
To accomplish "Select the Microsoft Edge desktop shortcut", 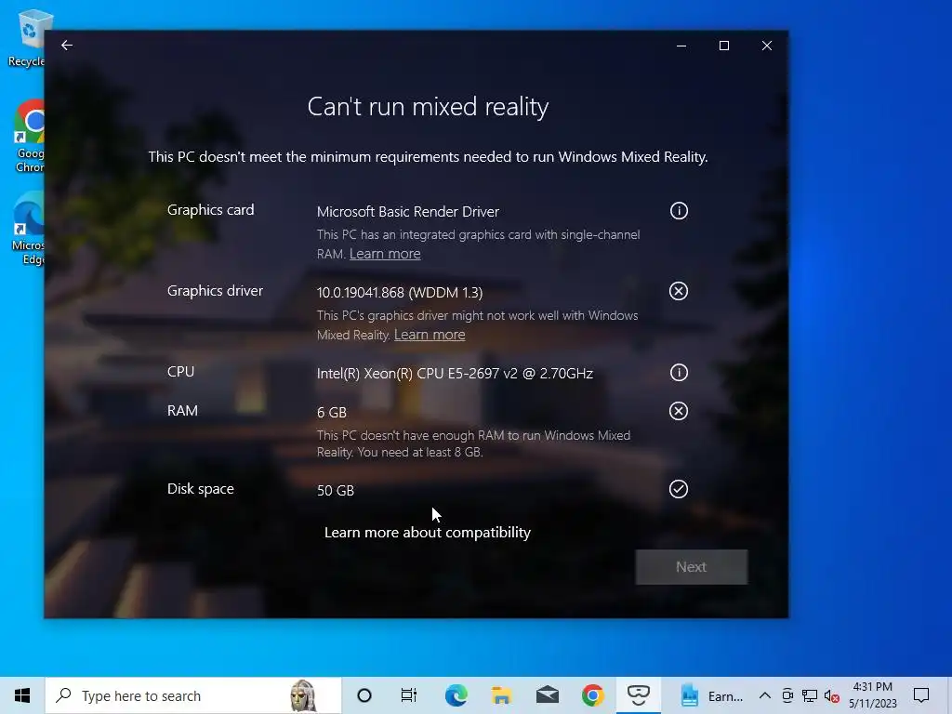I will (x=27, y=229).
